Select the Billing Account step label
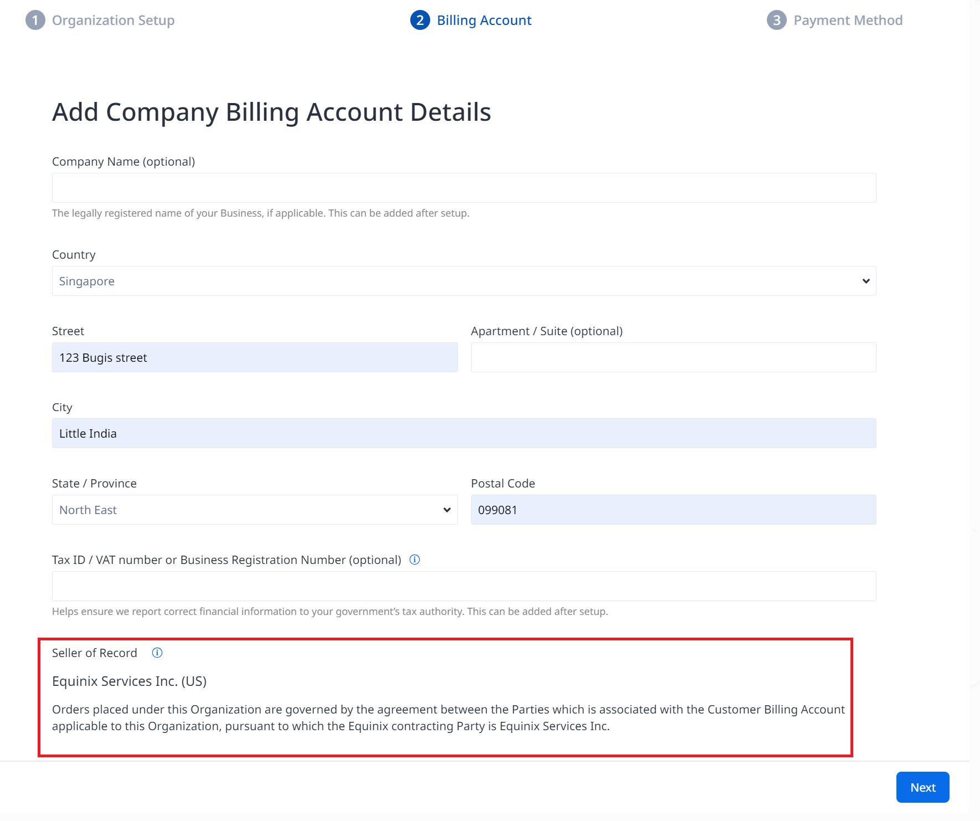980x821 pixels. click(484, 20)
